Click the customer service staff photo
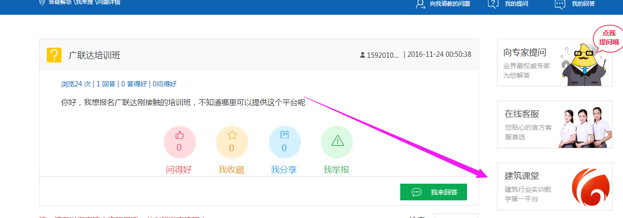The width and height of the screenshot is (623, 218). pos(585,127)
